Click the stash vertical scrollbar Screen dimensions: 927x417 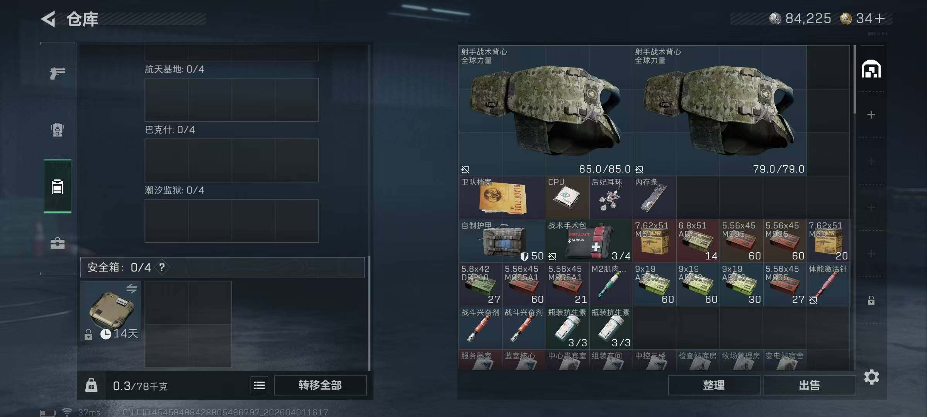[855, 80]
